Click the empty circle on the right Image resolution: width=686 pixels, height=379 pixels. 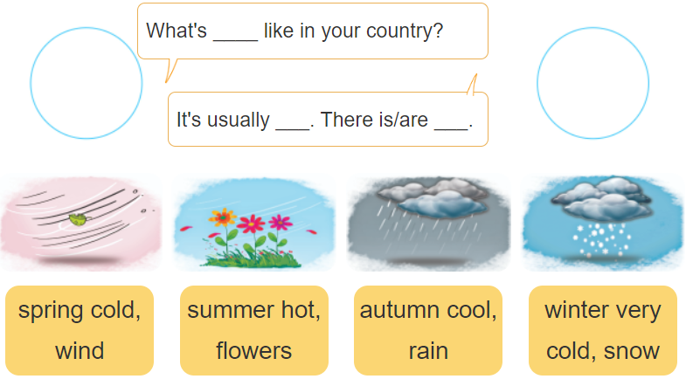(592, 83)
